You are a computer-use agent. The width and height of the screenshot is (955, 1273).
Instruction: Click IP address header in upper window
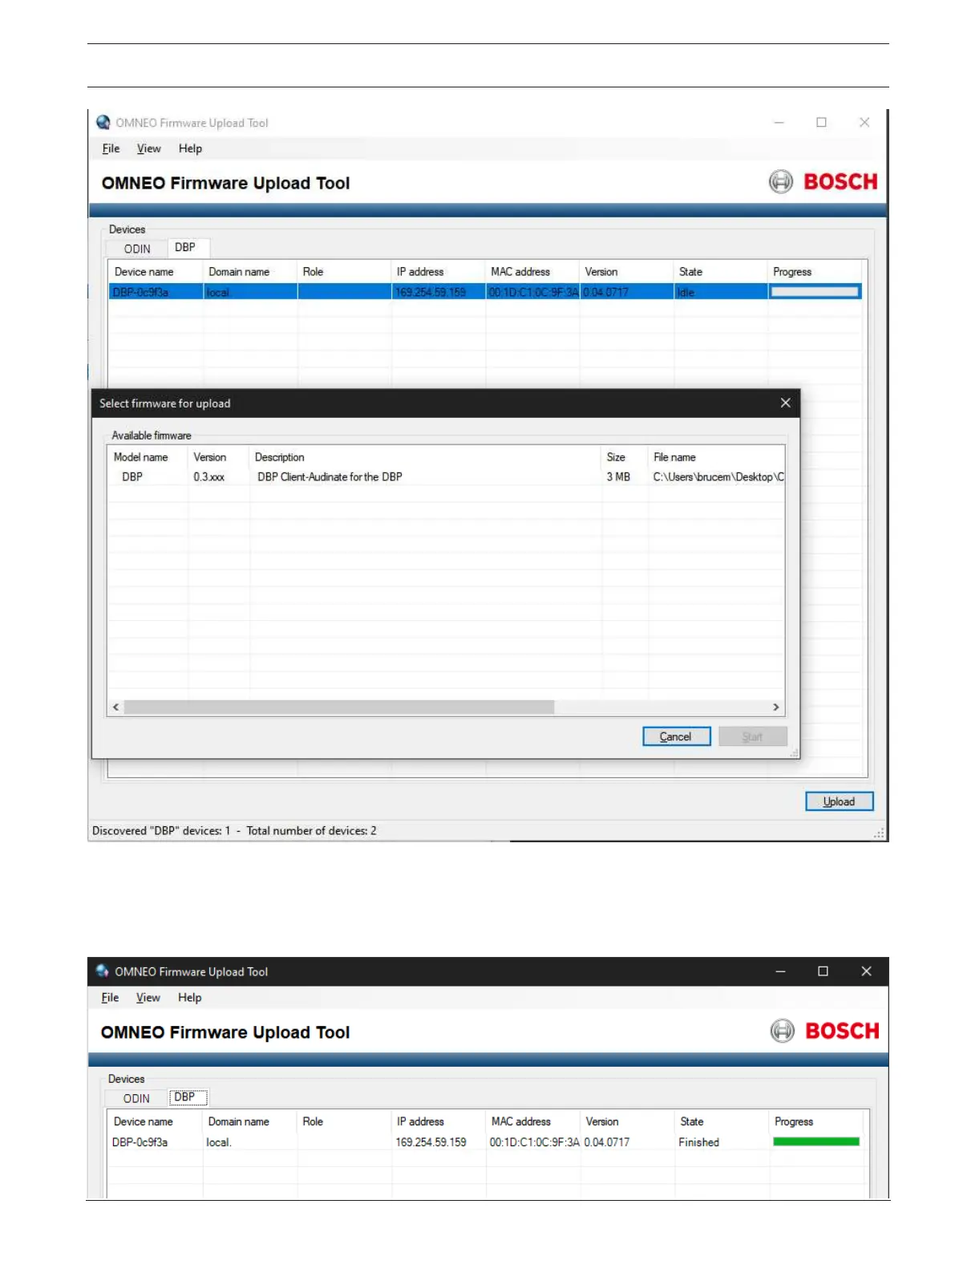(x=420, y=272)
